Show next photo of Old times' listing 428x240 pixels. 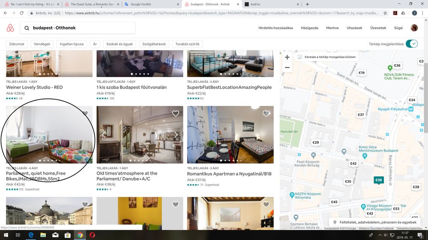(x=176, y=135)
